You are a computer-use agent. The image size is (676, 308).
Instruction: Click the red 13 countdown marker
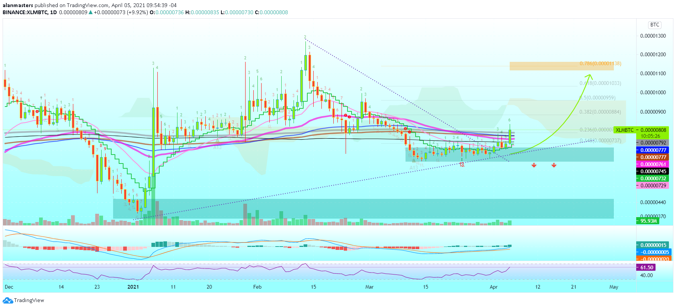461,165
